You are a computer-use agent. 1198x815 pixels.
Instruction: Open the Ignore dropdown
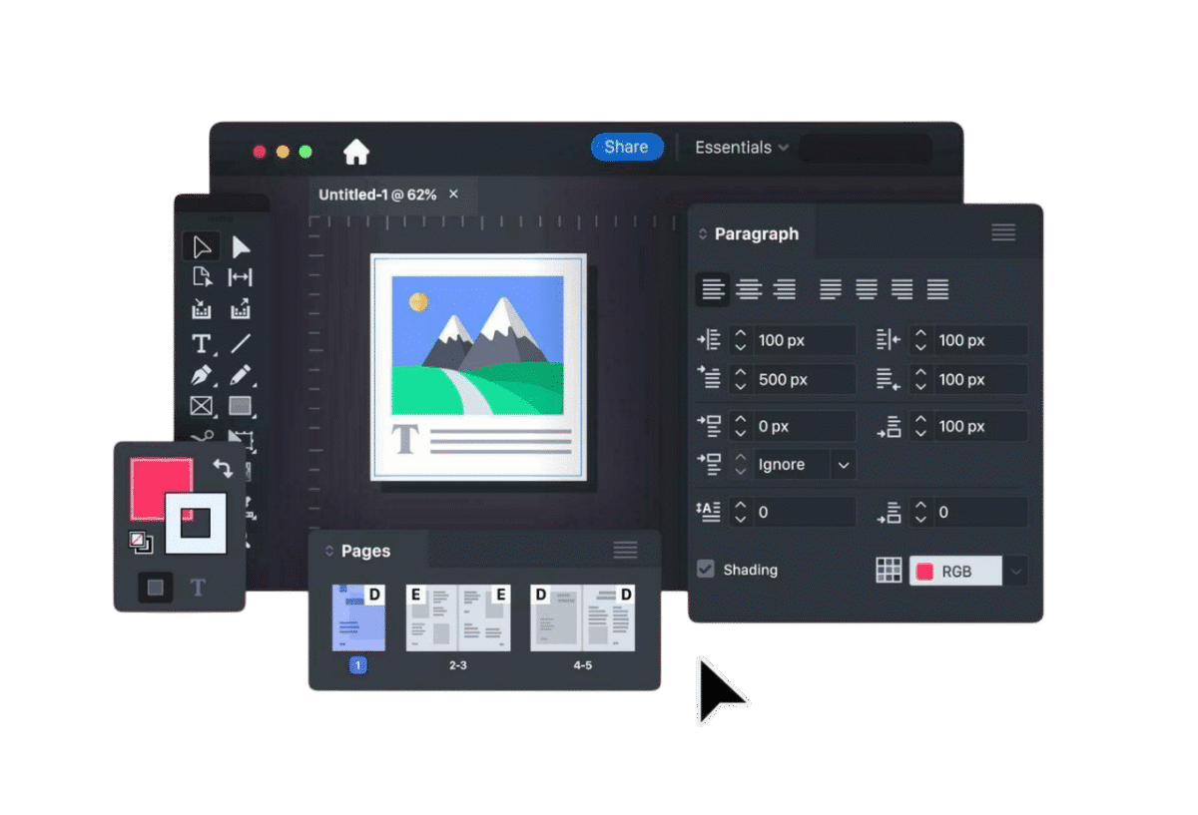(844, 465)
